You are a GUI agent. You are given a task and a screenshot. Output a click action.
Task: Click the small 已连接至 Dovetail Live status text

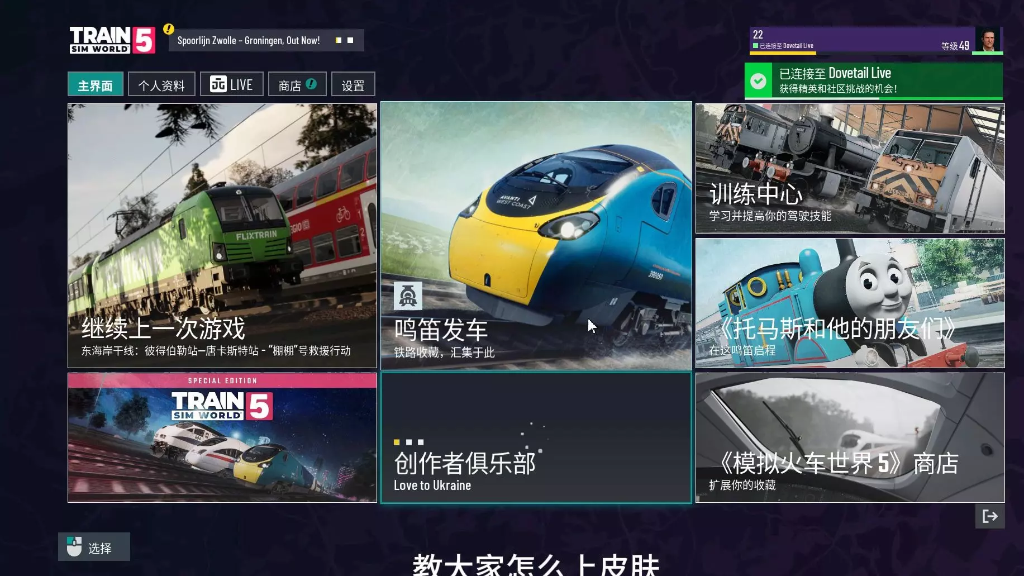click(x=787, y=46)
